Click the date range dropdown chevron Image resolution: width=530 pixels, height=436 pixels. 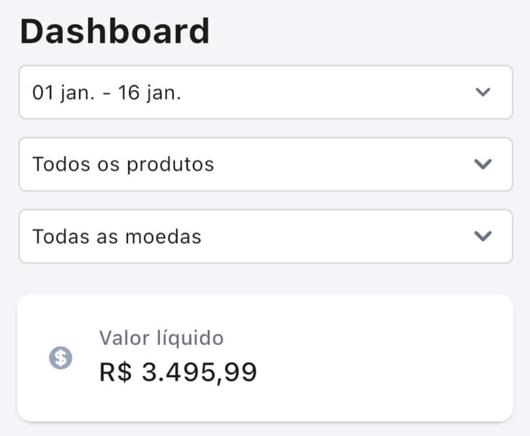pos(484,92)
